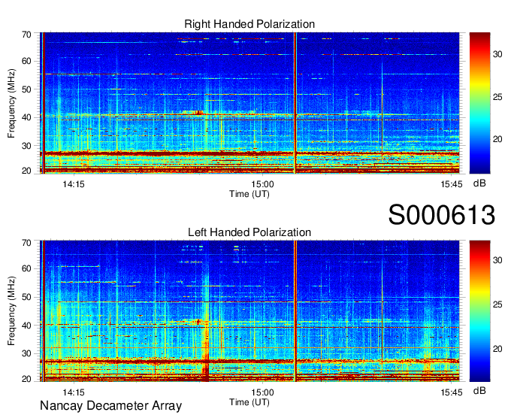Viewport: 511px width, 415px height.
Task: Click the Left Handed Polarization title
Action: click(x=249, y=232)
